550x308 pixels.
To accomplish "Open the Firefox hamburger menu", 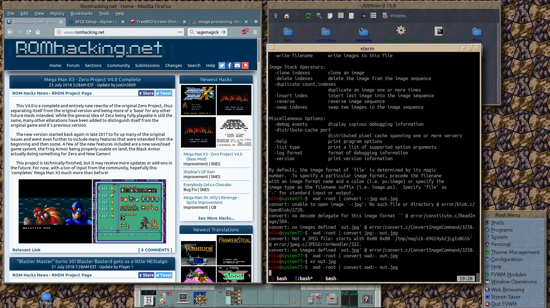I will tap(255, 32).
